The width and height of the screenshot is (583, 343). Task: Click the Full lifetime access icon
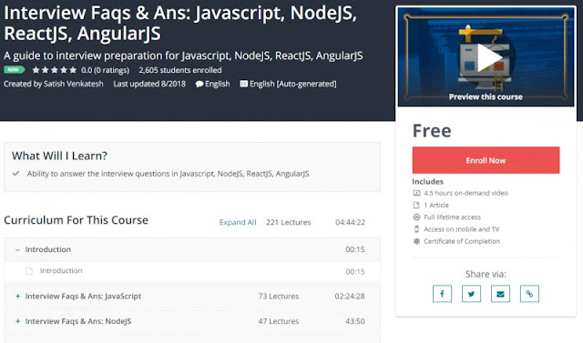click(416, 217)
